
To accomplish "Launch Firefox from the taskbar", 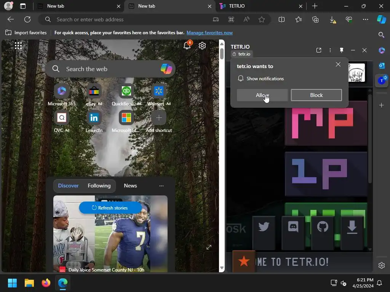I will pyautogui.click(x=46, y=283).
